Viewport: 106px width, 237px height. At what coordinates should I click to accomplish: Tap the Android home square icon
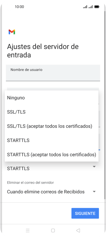click(x=53, y=230)
